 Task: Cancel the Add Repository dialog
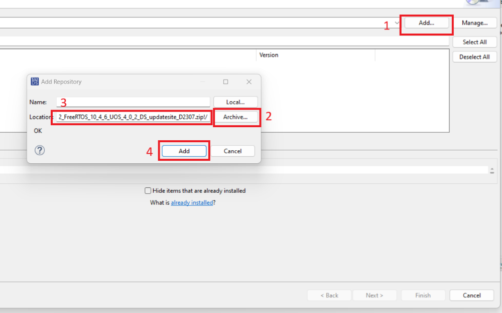233,151
